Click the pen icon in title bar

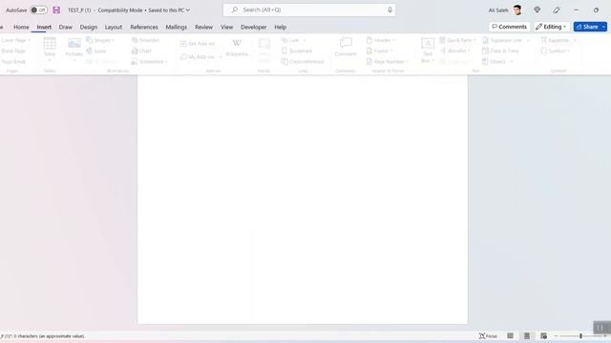click(557, 10)
